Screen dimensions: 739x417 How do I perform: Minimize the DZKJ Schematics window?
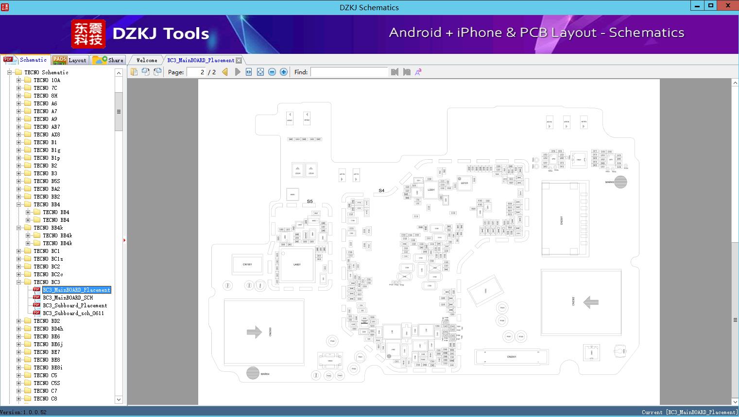tap(697, 5)
